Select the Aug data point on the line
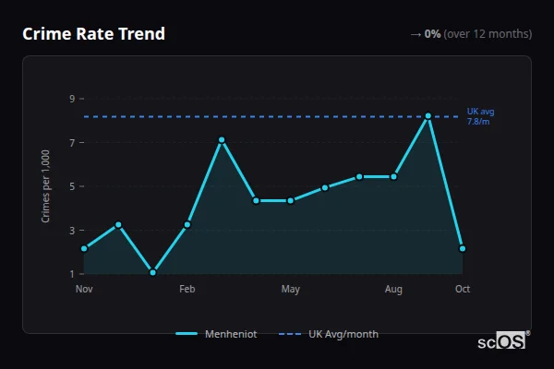 pos(393,176)
